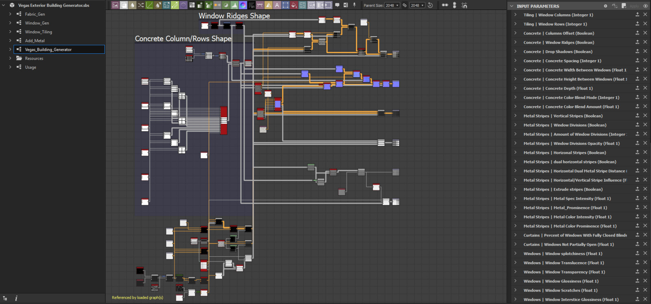Screen dimensions: 651x304
Task: Collapse Vegas Exterior Building Generator package
Action: pyautogui.click(x=4, y=5)
